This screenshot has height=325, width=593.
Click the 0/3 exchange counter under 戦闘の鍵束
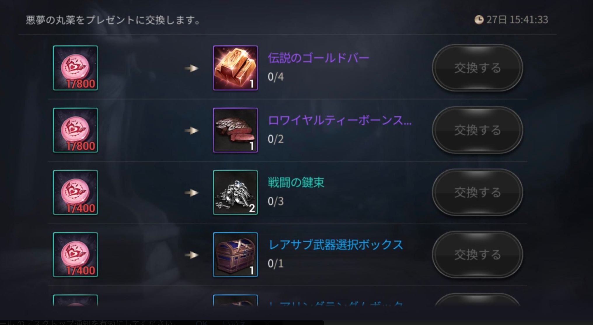[x=275, y=201]
